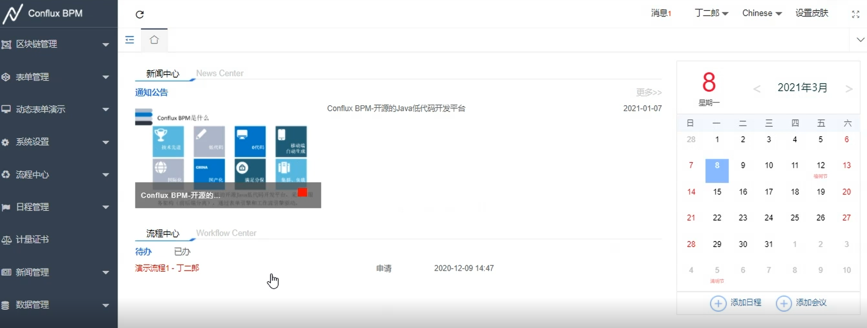Expand the 新闻管理 menu arrow
Image resolution: width=867 pixels, height=328 pixels.
(106, 273)
